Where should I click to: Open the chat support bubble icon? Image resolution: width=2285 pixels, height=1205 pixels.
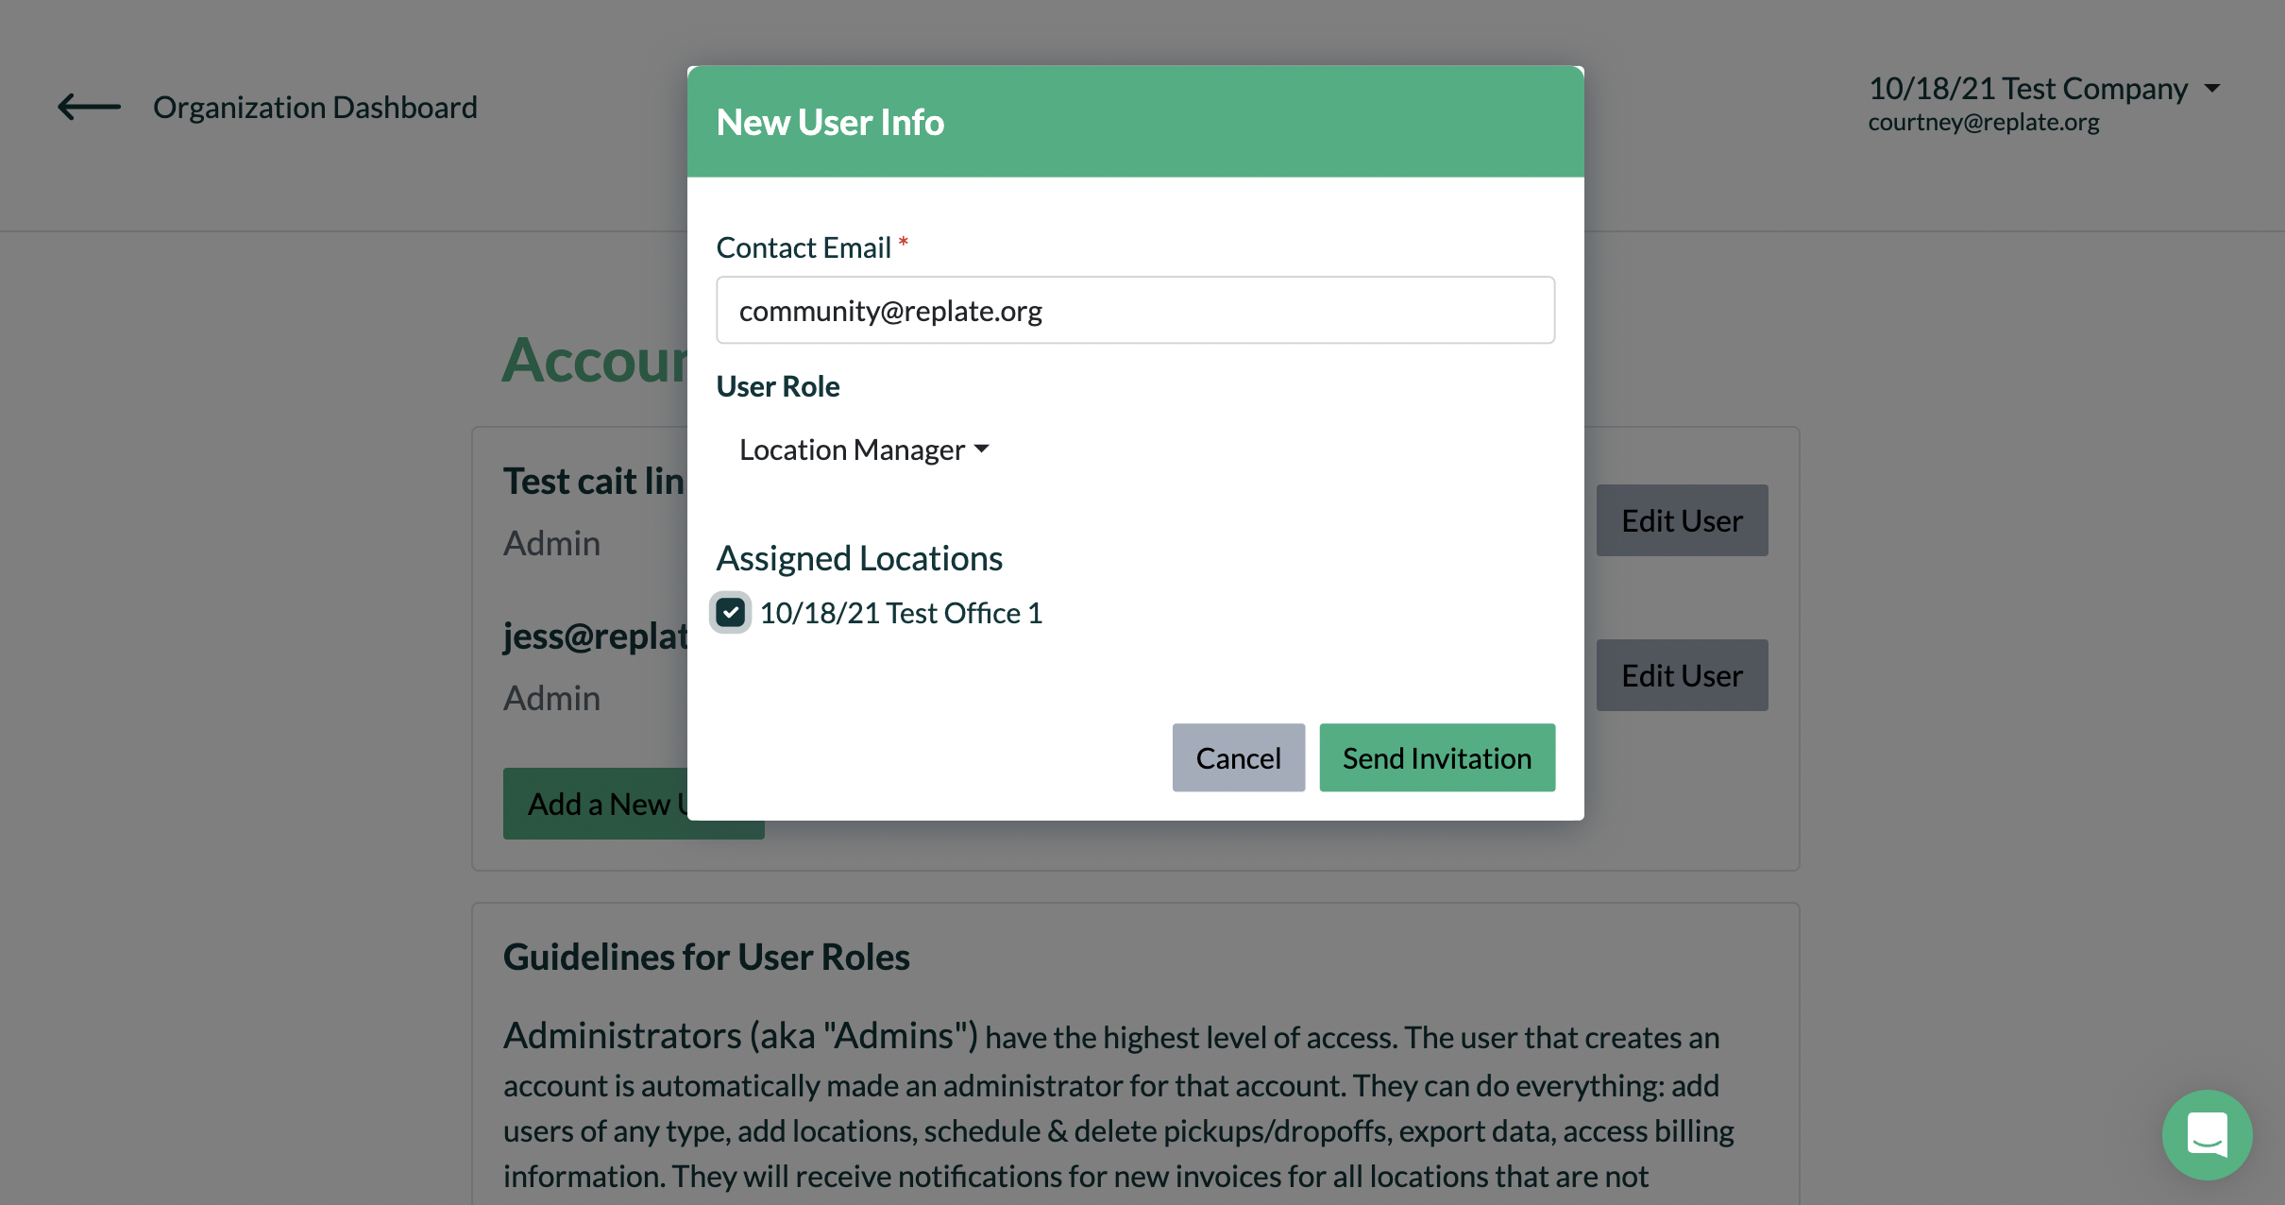(x=2207, y=1135)
